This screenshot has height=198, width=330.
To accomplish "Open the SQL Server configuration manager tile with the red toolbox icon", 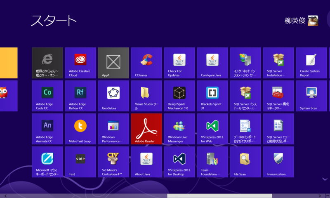I will tap(278, 96).
